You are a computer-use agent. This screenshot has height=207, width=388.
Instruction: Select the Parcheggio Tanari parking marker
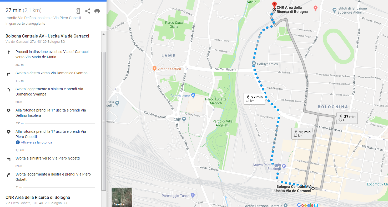[193, 195]
